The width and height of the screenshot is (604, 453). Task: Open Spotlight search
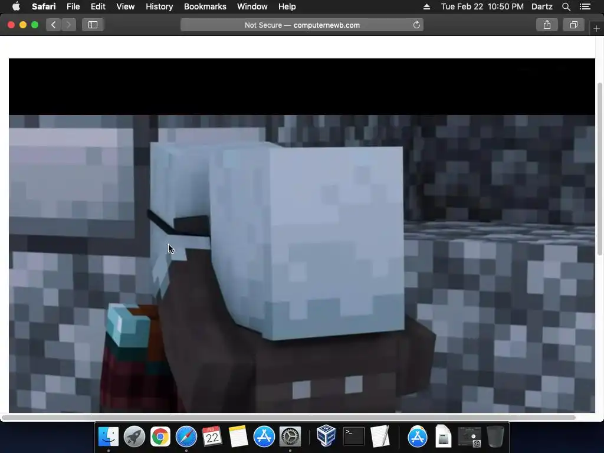566,6
